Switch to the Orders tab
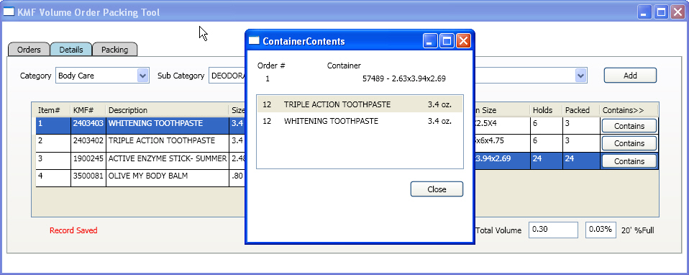Image resolution: width=689 pixels, height=275 pixels. pyautogui.click(x=29, y=49)
